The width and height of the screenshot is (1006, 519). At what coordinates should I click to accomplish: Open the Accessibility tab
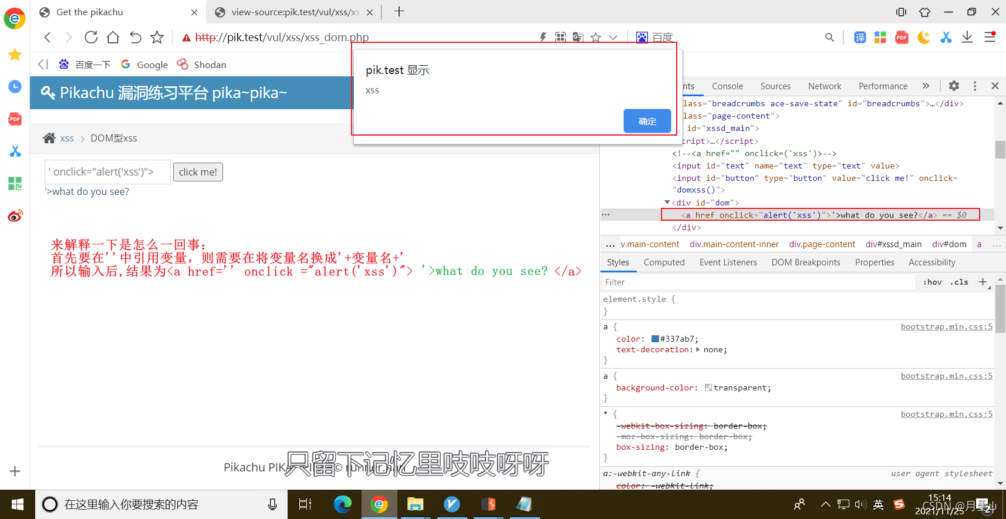click(931, 262)
